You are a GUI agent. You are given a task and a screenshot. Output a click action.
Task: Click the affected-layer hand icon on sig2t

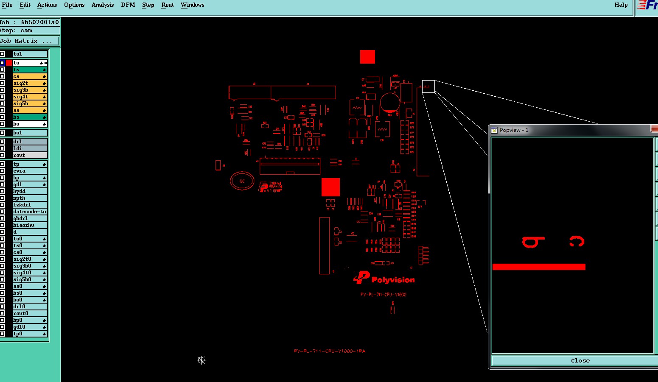point(44,83)
